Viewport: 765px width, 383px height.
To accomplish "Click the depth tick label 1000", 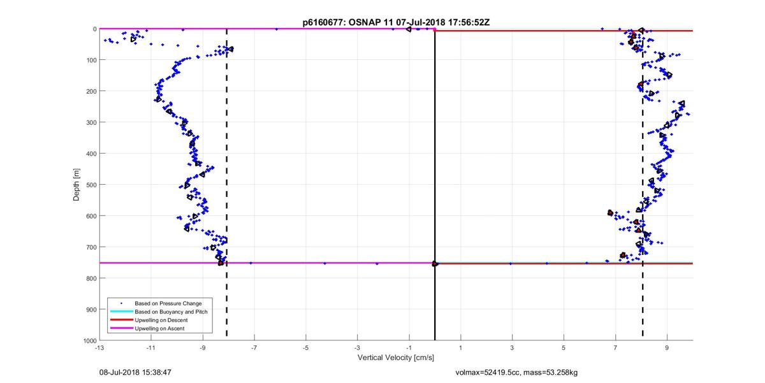I will tap(89, 341).
